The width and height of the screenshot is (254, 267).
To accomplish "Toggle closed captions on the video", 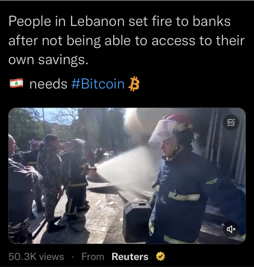I will (231, 122).
